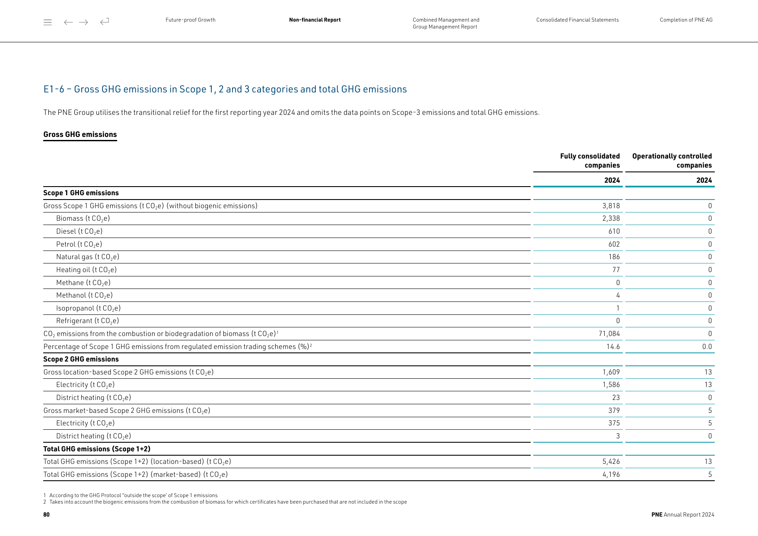Select 'Gross market-based Scope 2 GHG emissions' row
The width and height of the screenshot is (758, 536).
click(x=127, y=411)
